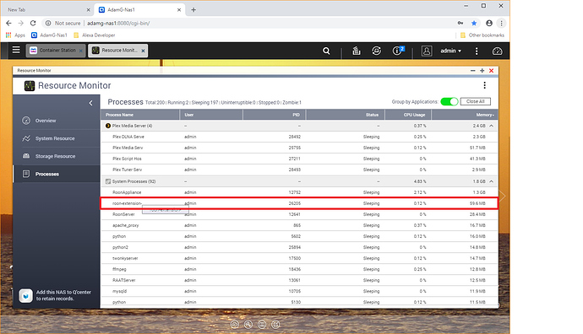This screenshot has height=334, width=583.
Task: Open the dashboard gauge icon
Action: (x=497, y=51)
